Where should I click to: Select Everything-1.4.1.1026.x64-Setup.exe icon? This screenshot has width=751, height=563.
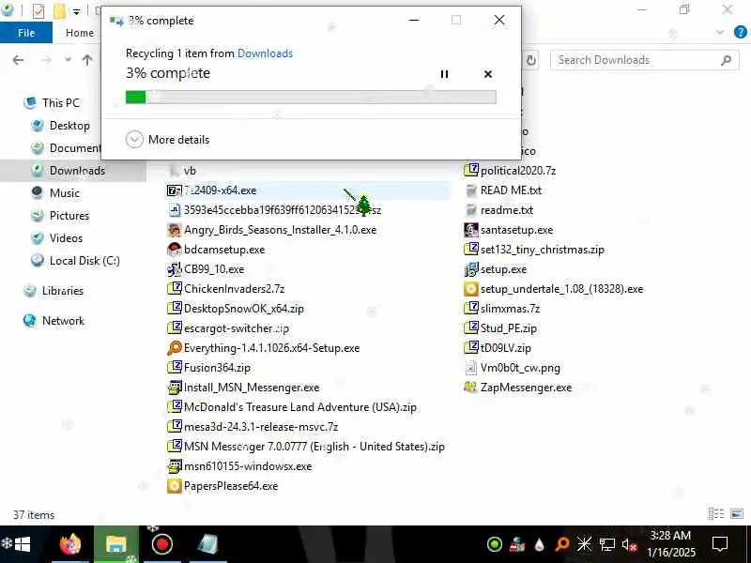[175, 348]
